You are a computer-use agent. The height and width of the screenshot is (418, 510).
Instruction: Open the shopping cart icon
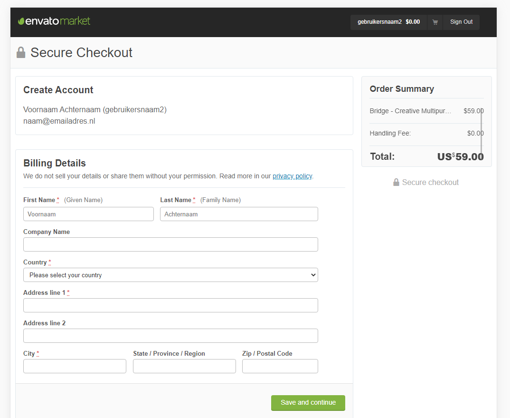tap(435, 22)
